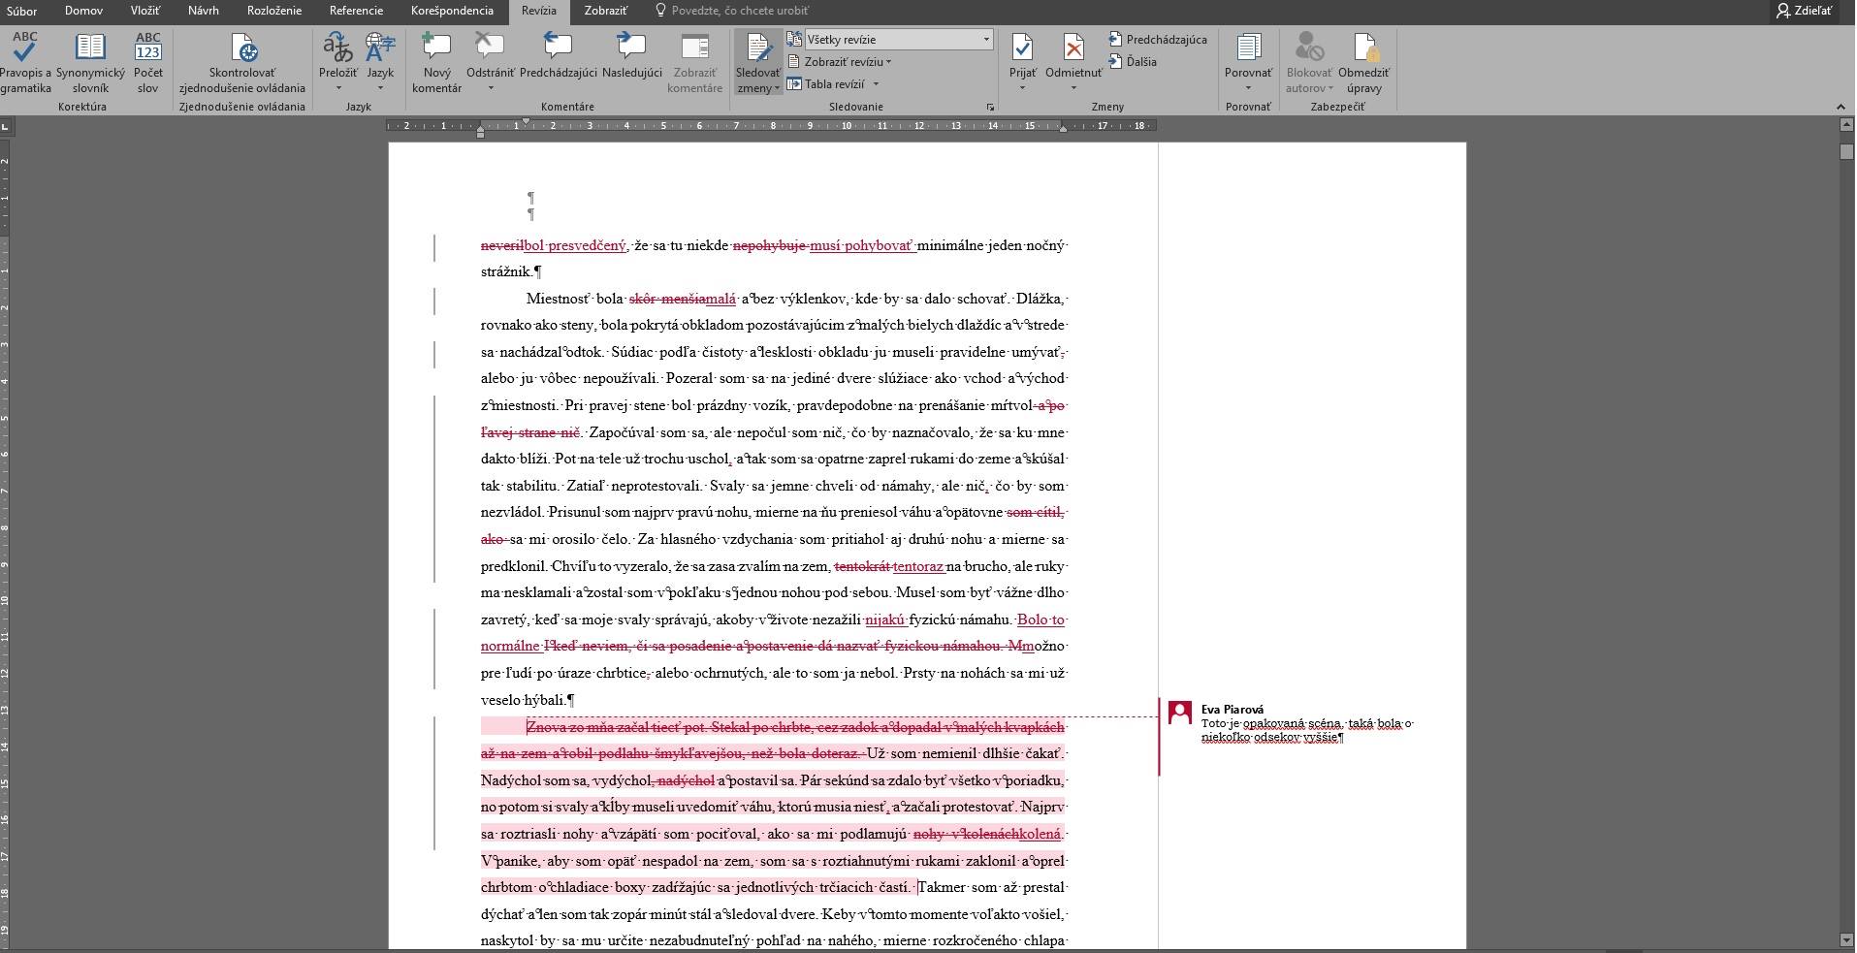Accept change with Prijať

[1022, 55]
